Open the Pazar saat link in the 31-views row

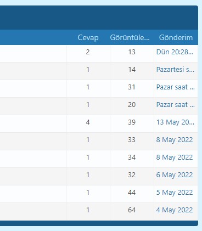click(175, 87)
